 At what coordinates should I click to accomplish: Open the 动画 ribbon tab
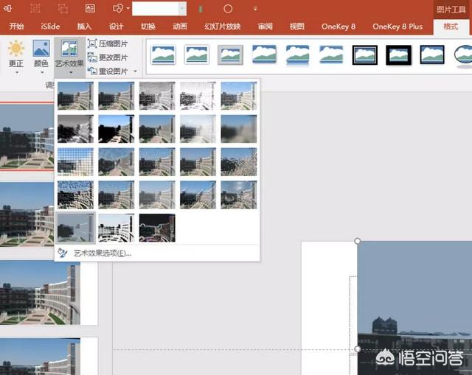coord(180,27)
